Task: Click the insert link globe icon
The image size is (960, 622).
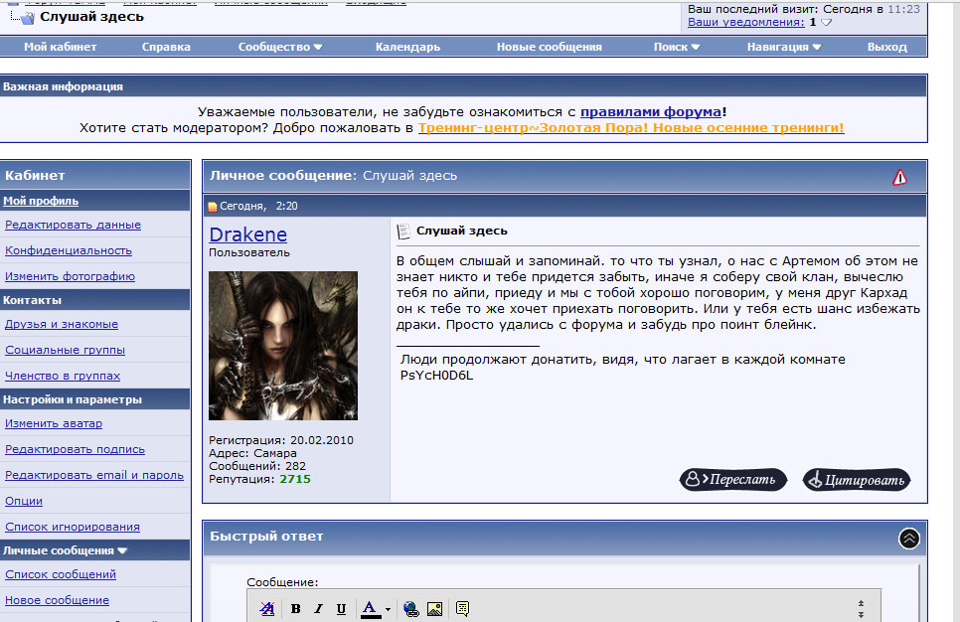Action: 411,609
